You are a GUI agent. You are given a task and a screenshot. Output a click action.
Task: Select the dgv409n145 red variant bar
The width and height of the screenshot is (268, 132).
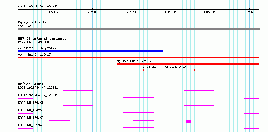pyautogui.click(x=188, y=64)
